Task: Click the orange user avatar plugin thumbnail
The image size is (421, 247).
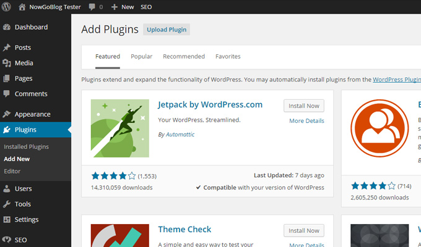Action: tap(380, 128)
